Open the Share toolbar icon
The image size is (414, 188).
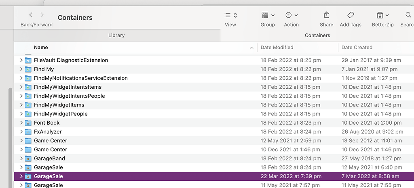tap(326, 15)
